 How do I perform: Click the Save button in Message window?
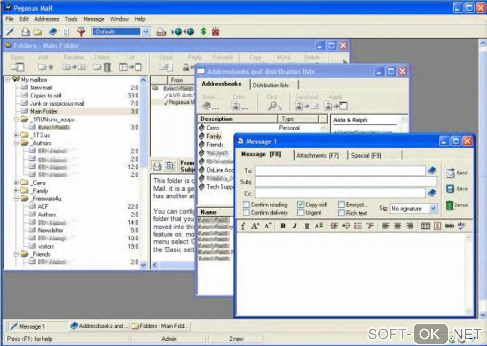tap(456, 189)
